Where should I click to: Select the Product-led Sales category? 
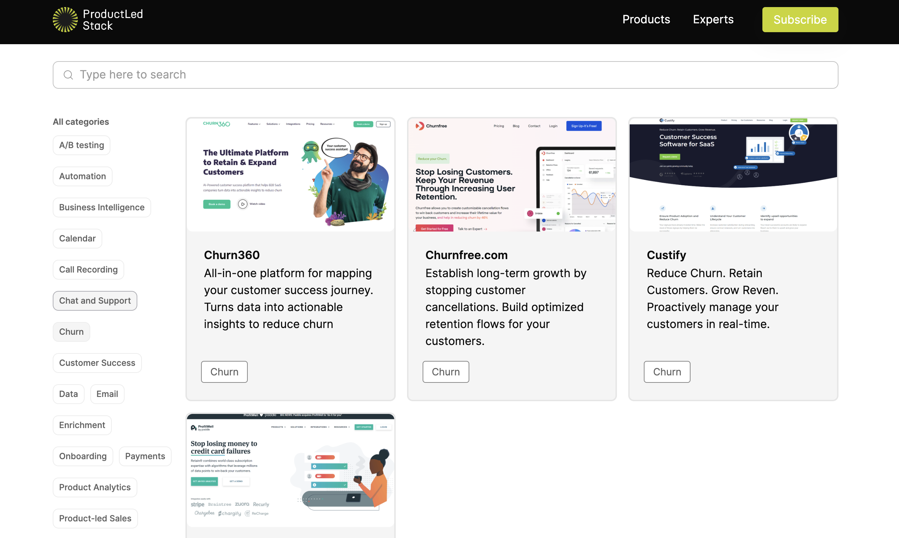[96, 519]
